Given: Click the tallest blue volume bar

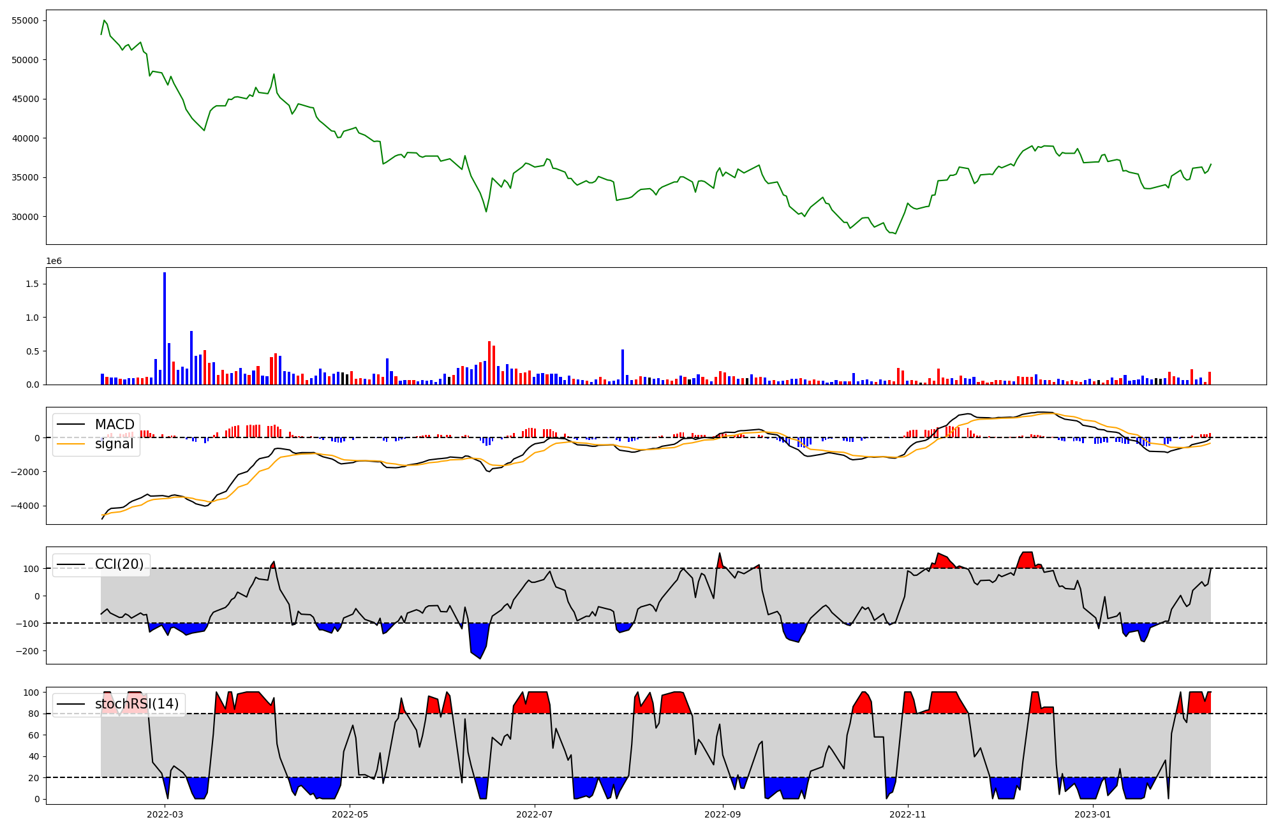Looking at the screenshot, I should click(165, 328).
